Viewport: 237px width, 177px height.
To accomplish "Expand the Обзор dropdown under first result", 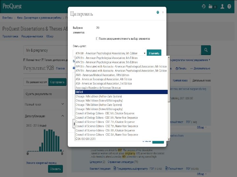I will [202, 128].
